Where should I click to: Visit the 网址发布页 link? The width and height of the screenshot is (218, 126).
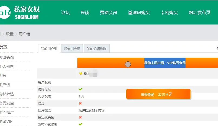tap(199, 13)
